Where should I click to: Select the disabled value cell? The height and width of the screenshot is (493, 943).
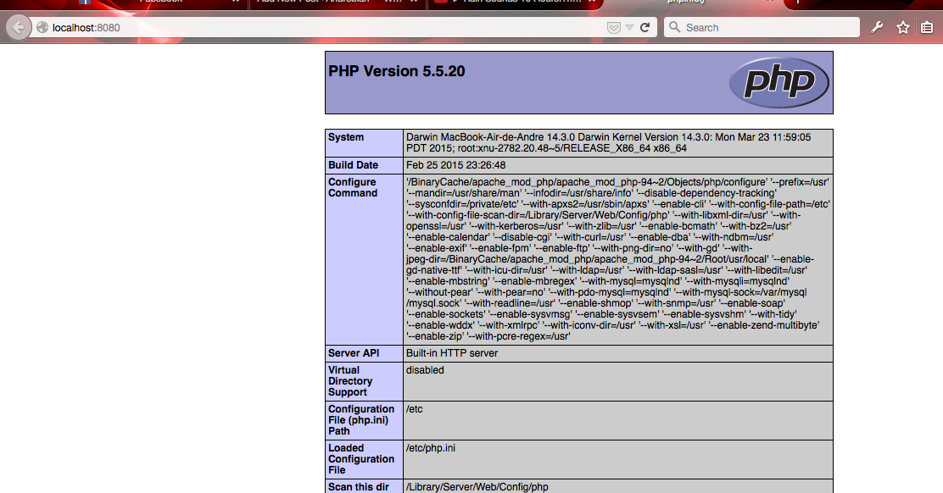click(x=617, y=381)
